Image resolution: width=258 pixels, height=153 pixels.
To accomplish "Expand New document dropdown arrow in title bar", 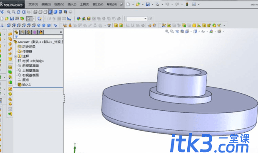I will click(x=133, y=5).
